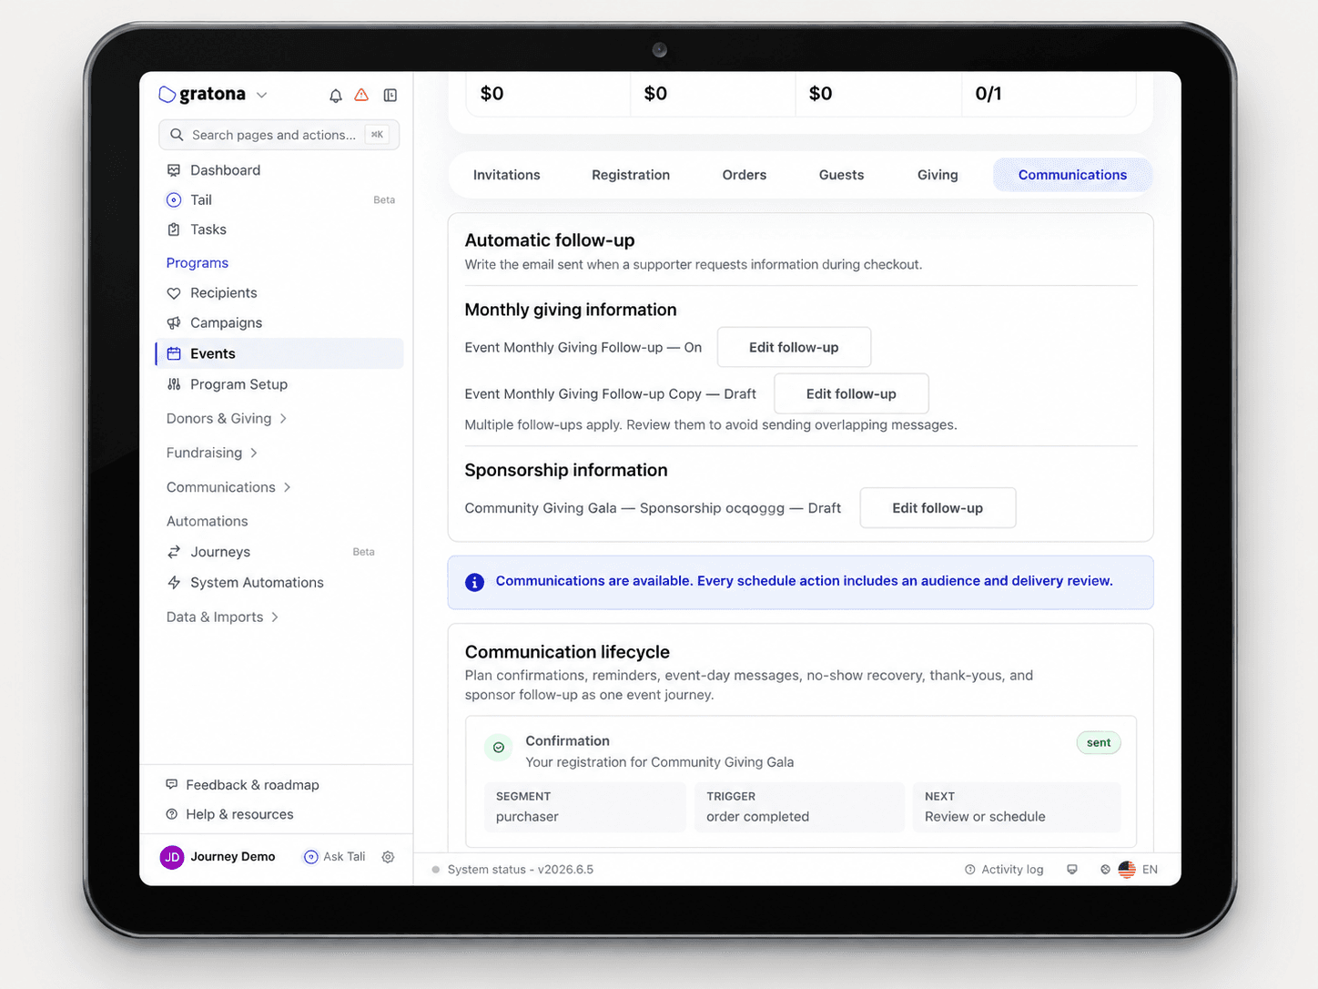Image resolution: width=1318 pixels, height=989 pixels.
Task: Expand the Fundraising sidebar section
Action: point(212,453)
